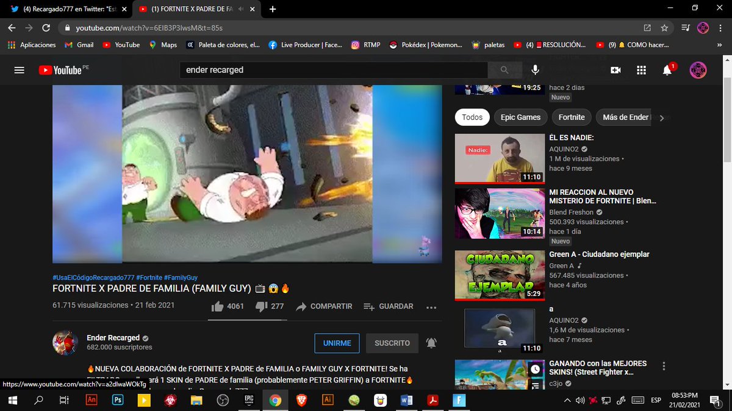This screenshot has width=732, height=411.
Task: Open the RTMP Instagram bookmark
Action: click(x=366, y=45)
